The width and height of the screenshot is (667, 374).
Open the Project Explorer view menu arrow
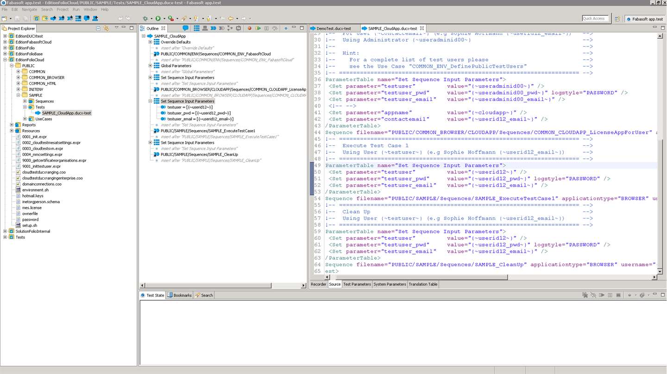coord(117,28)
